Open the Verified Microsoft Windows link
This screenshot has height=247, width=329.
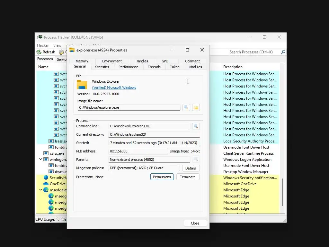coord(114,87)
